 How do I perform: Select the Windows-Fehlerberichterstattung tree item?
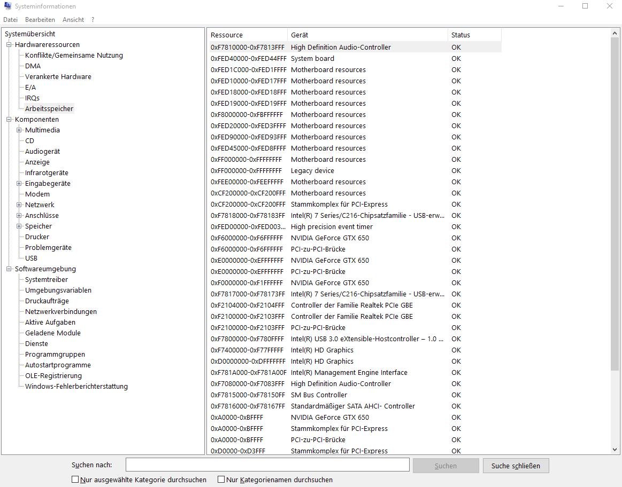(76, 387)
